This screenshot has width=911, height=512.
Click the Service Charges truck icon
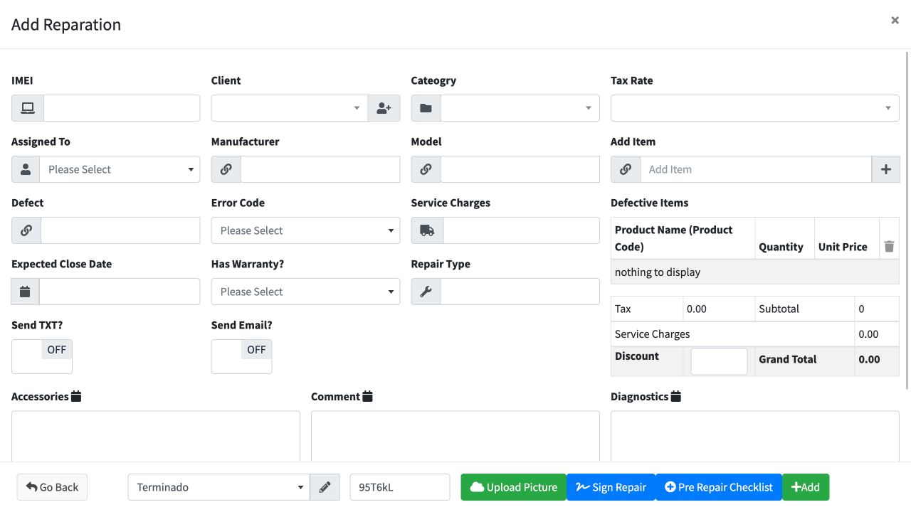coord(427,230)
